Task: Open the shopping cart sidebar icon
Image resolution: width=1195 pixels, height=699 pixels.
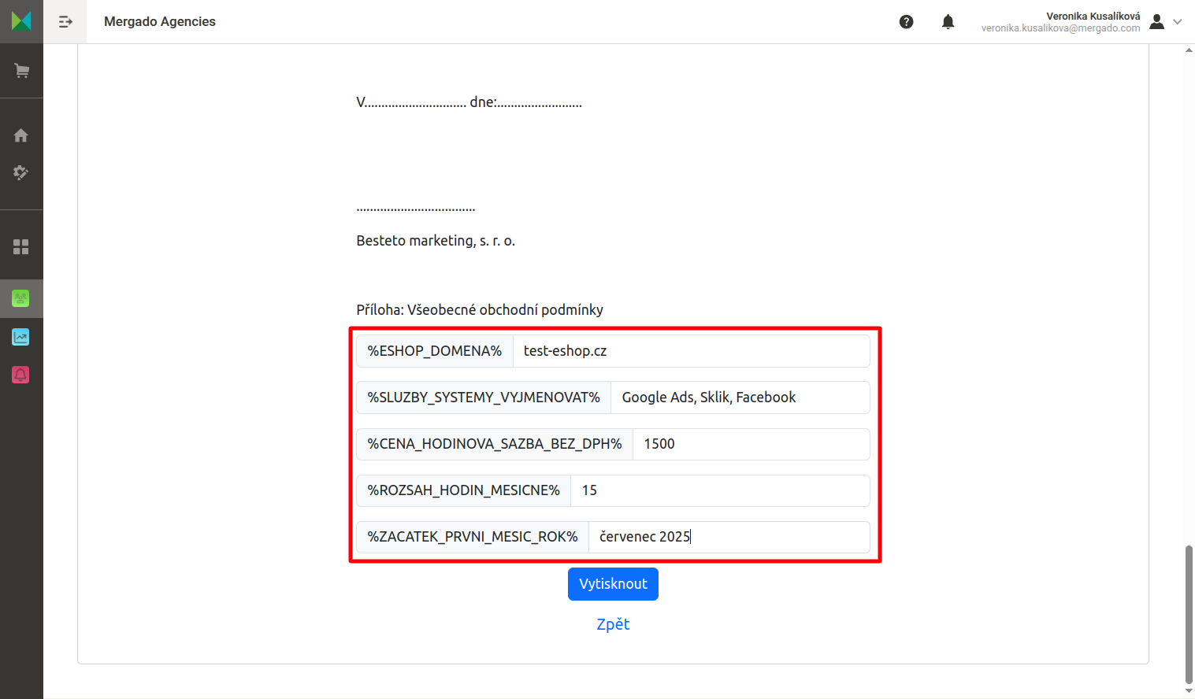Action: (21, 71)
